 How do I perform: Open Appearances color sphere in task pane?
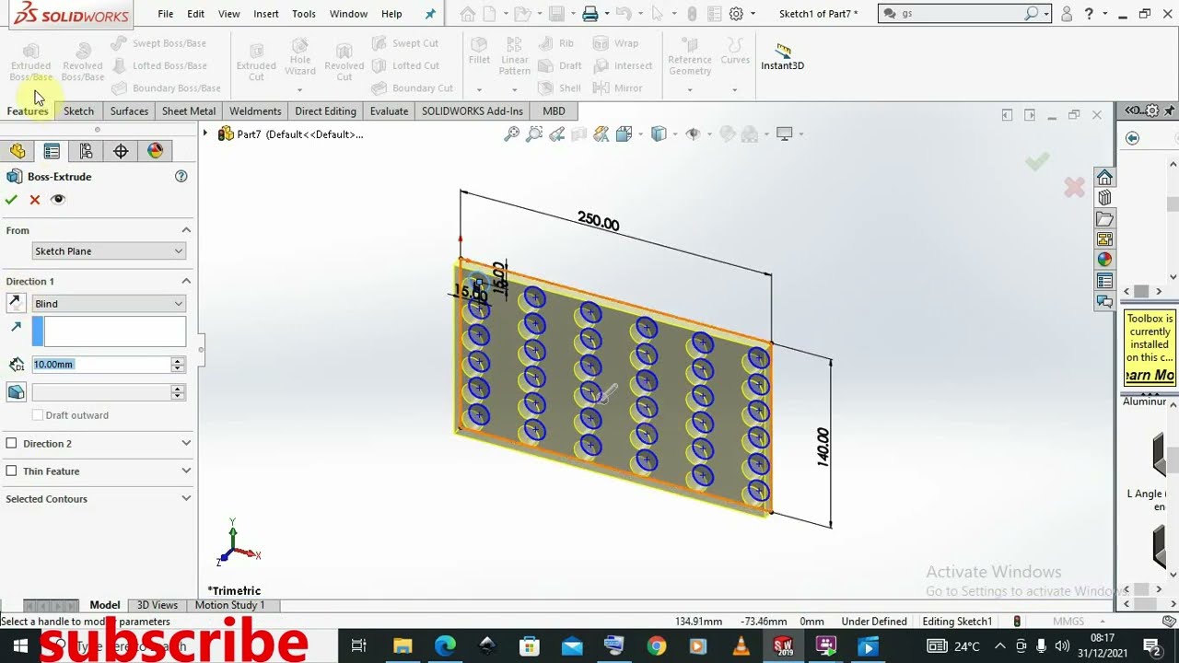[x=1104, y=261]
